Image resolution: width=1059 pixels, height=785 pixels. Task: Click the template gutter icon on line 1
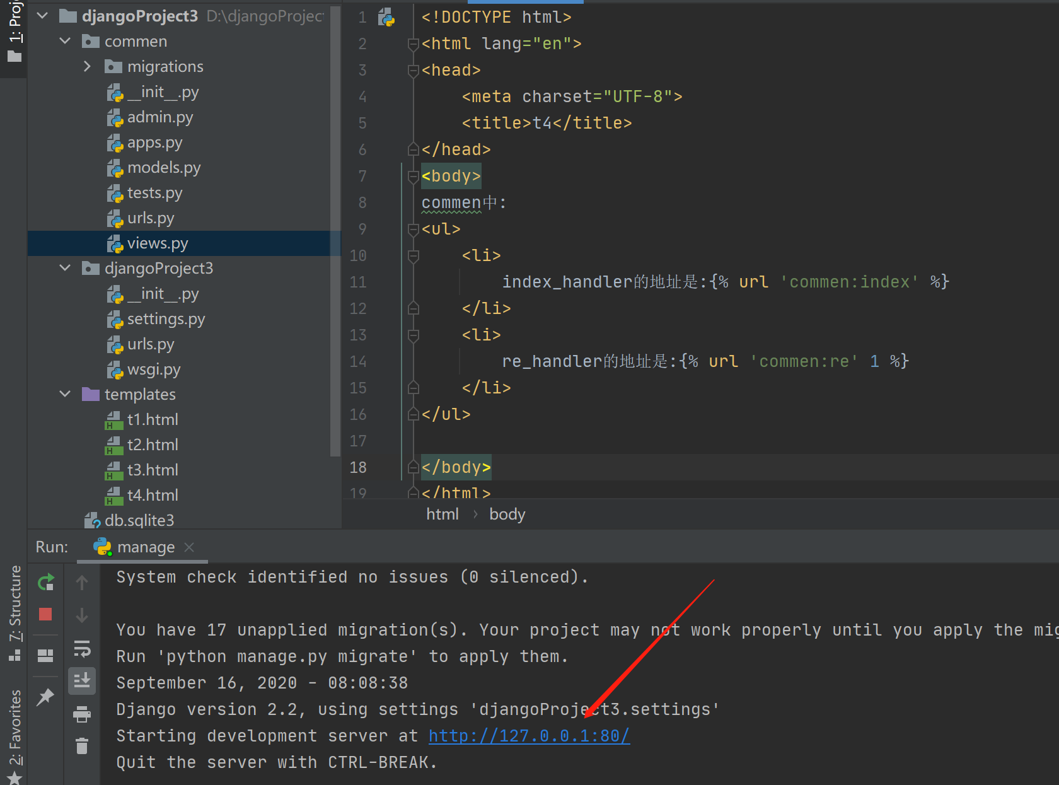385,17
